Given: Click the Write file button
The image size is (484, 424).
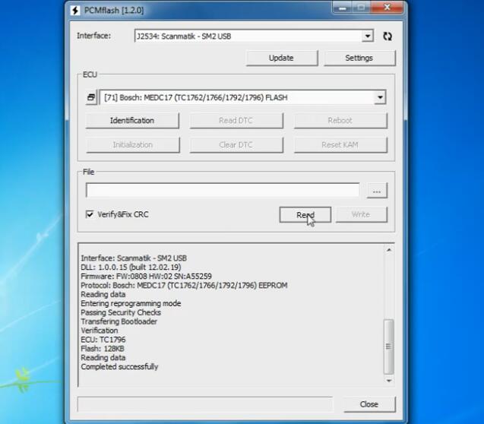Looking at the screenshot, I should pyautogui.click(x=362, y=214).
